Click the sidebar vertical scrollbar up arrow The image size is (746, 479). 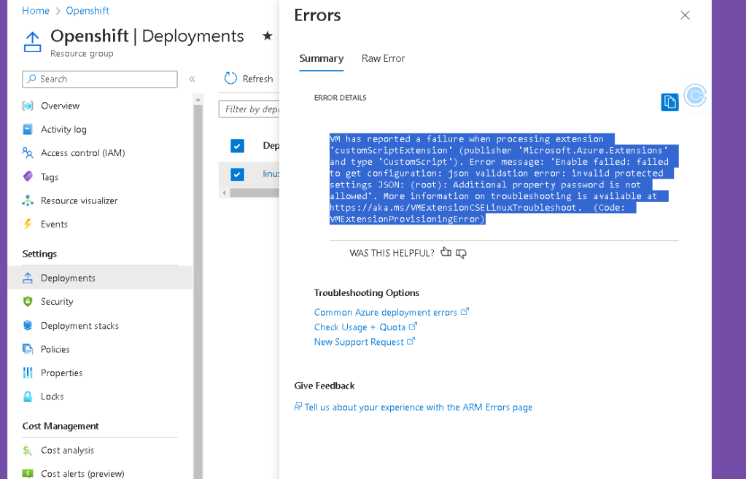[198, 99]
